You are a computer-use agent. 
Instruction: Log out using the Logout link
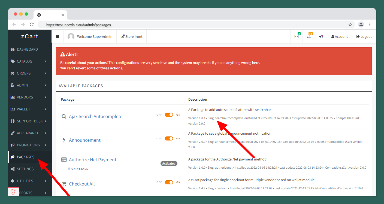pyautogui.click(x=364, y=36)
